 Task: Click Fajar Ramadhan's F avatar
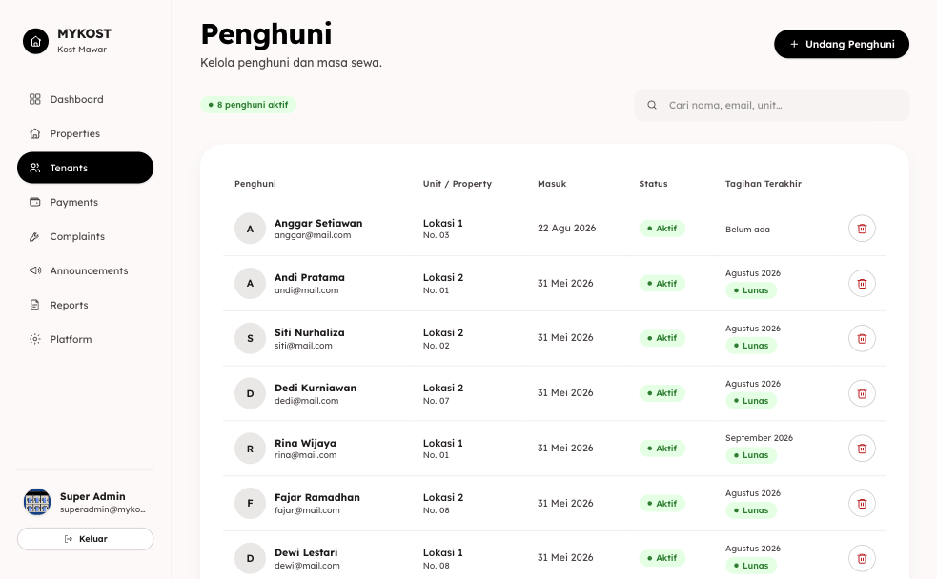tap(250, 503)
